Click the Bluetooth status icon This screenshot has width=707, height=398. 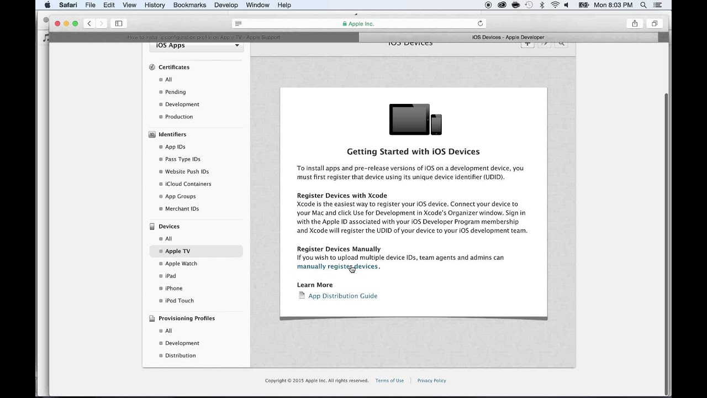pos(542,5)
